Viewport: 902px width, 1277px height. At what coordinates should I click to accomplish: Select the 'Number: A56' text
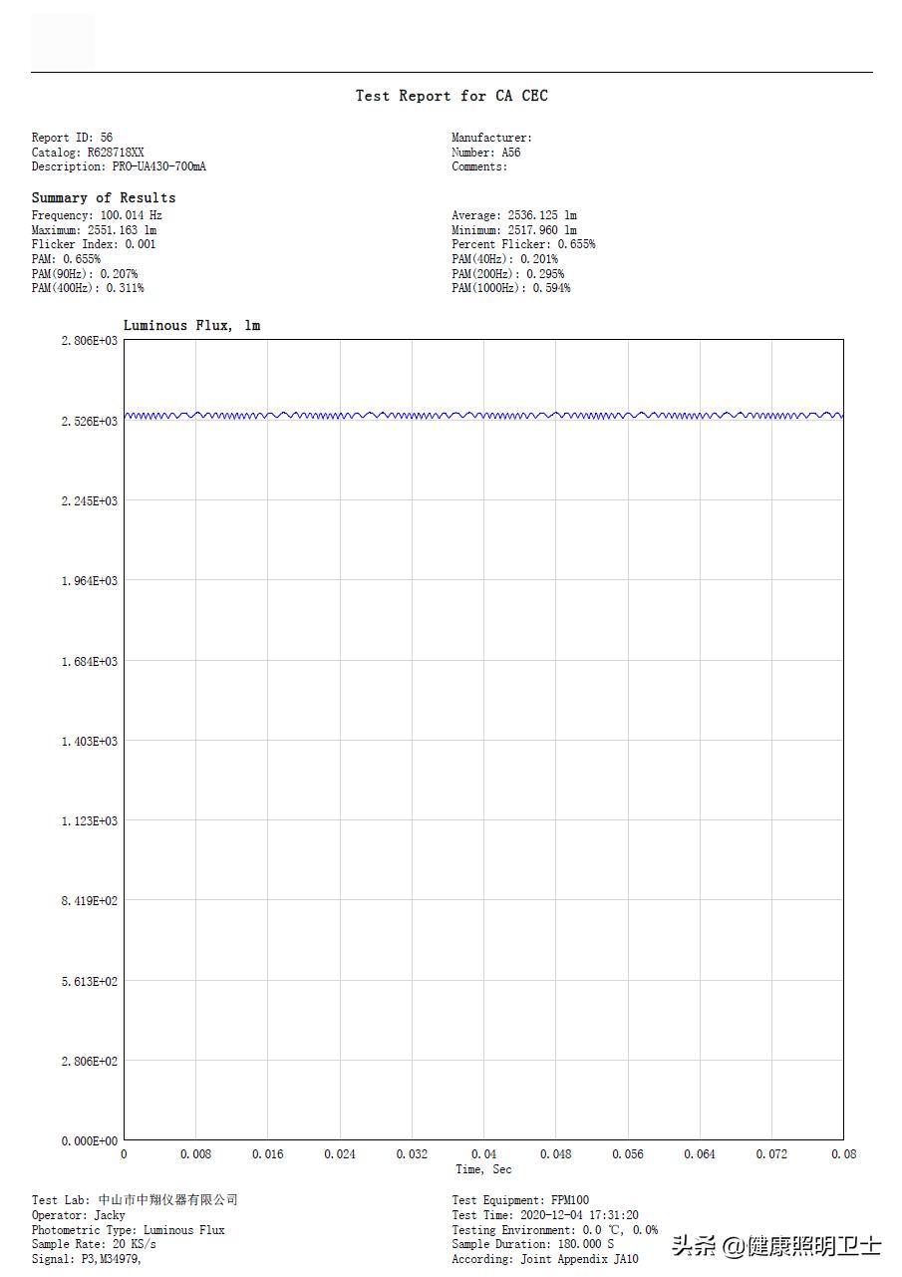(x=486, y=153)
